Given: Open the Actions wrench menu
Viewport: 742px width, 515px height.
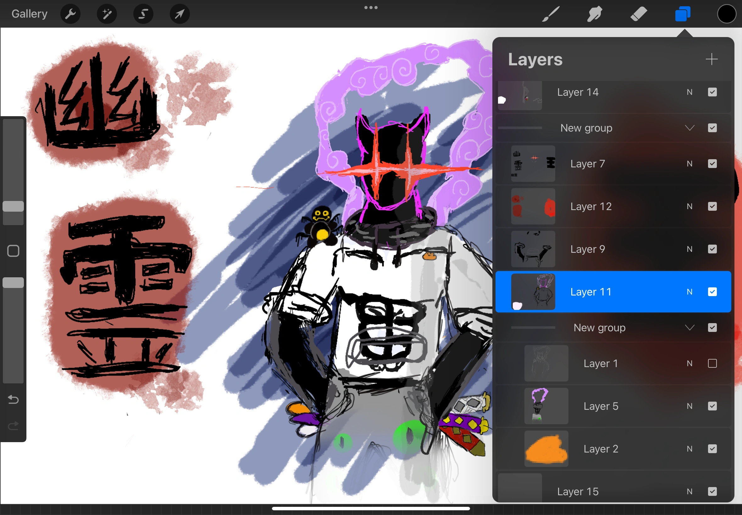Looking at the screenshot, I should pos(70,14).
